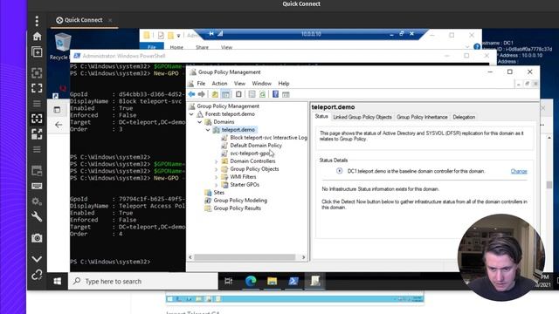The height and width of the screenshot is (314, 559).
Task: Click the disconnect link icon in sidebar
Action: [37, 275]
